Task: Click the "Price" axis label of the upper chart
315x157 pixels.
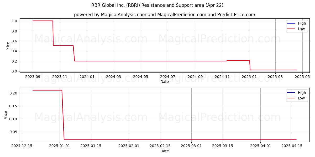Action: [8, 46]
